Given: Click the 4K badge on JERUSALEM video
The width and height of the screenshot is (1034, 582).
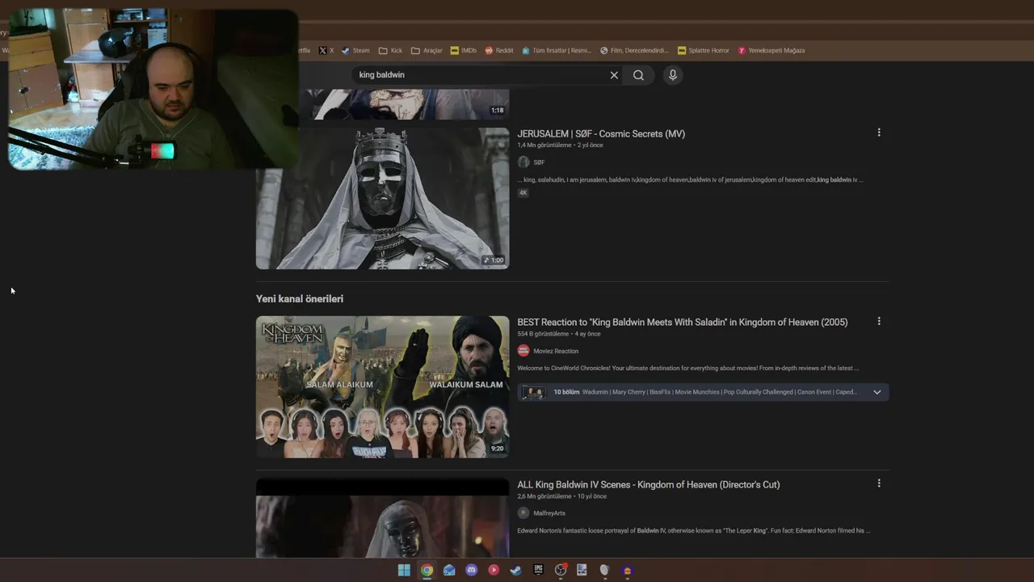Looking at the screenshot, I should pyautogui.click(x=523, y=193).
